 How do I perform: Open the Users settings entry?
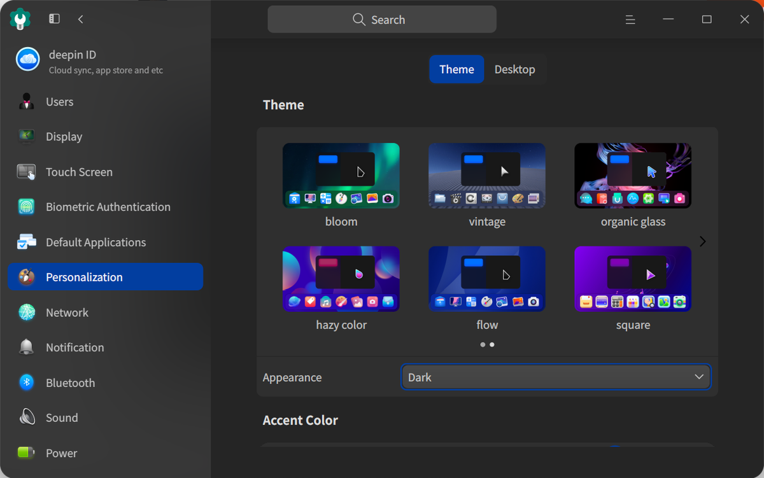pos(106,102)
